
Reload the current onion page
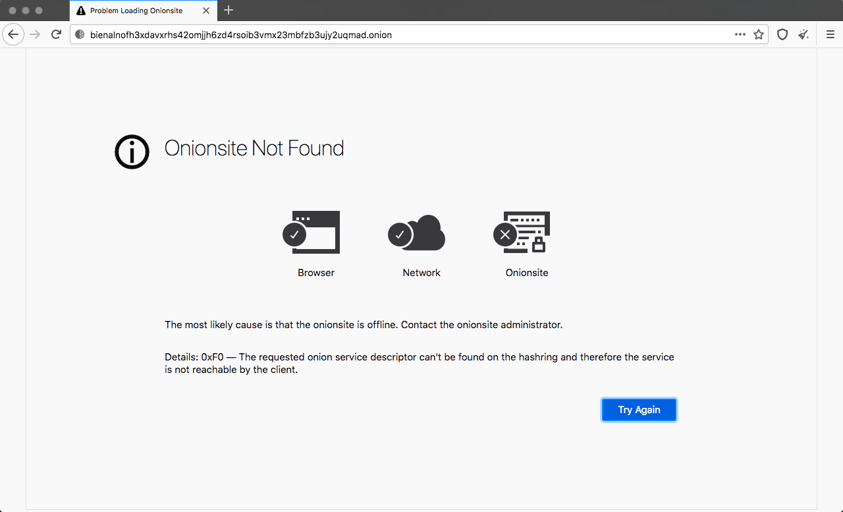pyautogui.click(x=57, y=34)
